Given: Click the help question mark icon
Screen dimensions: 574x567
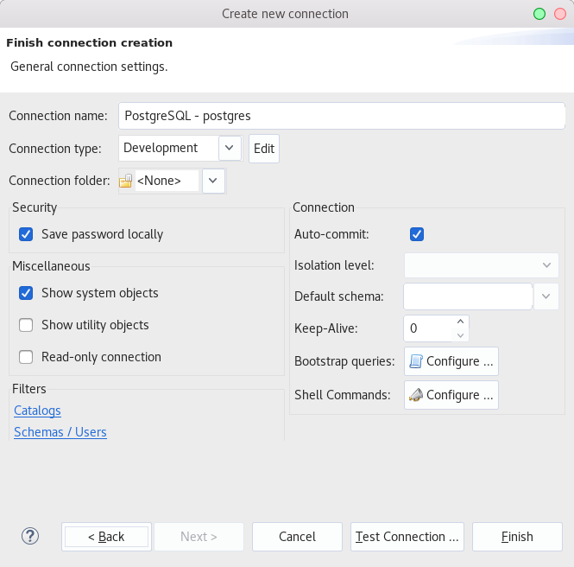Looking at the screenshot, I should [30, 536].
